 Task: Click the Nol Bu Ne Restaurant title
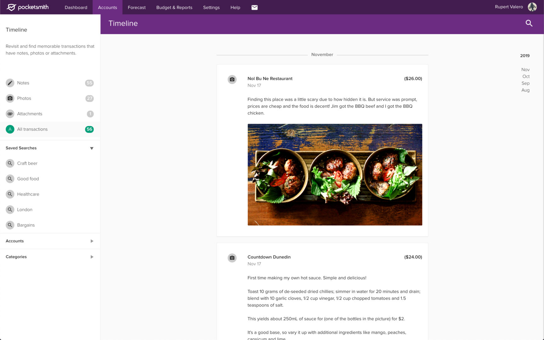point(270,79)
